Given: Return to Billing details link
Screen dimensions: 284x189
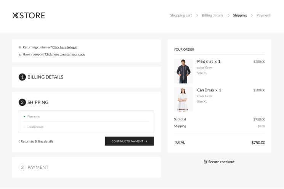Looking at the screenshot, I should pyautogui.click(x=36, y=141).
